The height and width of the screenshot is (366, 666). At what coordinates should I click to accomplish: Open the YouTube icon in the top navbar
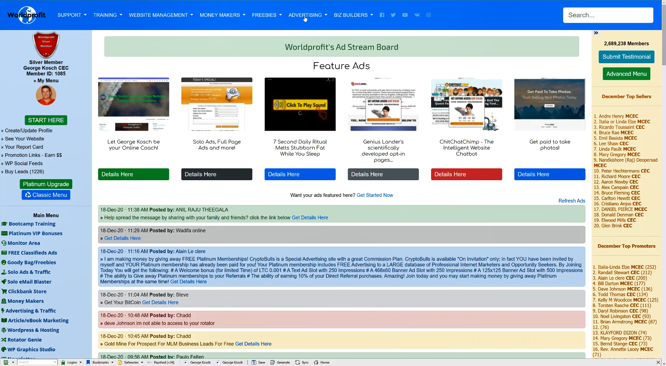click(405, 15)
